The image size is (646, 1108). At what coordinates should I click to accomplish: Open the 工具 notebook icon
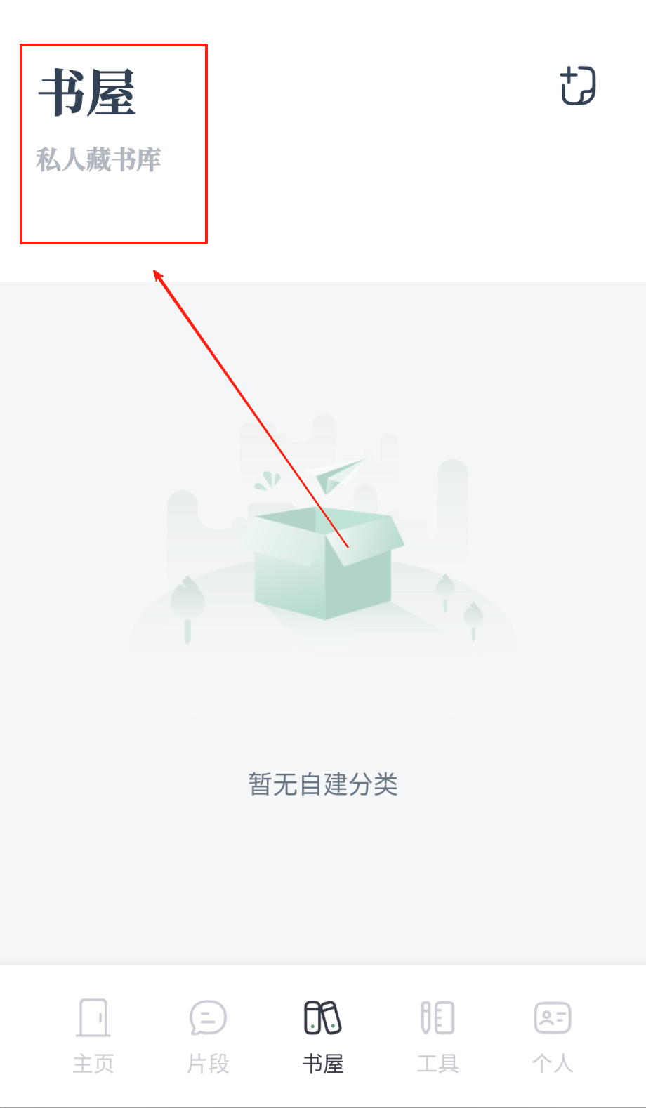437,1017
